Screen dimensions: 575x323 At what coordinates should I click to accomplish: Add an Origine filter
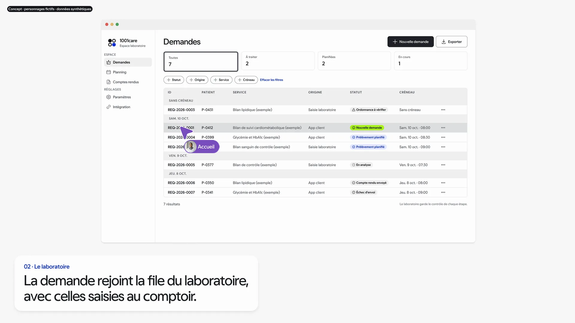(x=197, y=80)
